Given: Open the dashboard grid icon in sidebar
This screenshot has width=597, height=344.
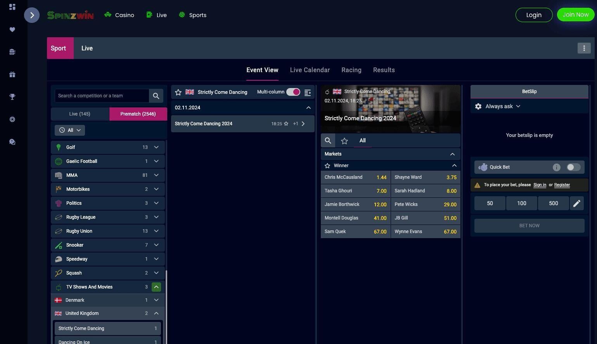Looking at the screenshot, I should point(12,7).
